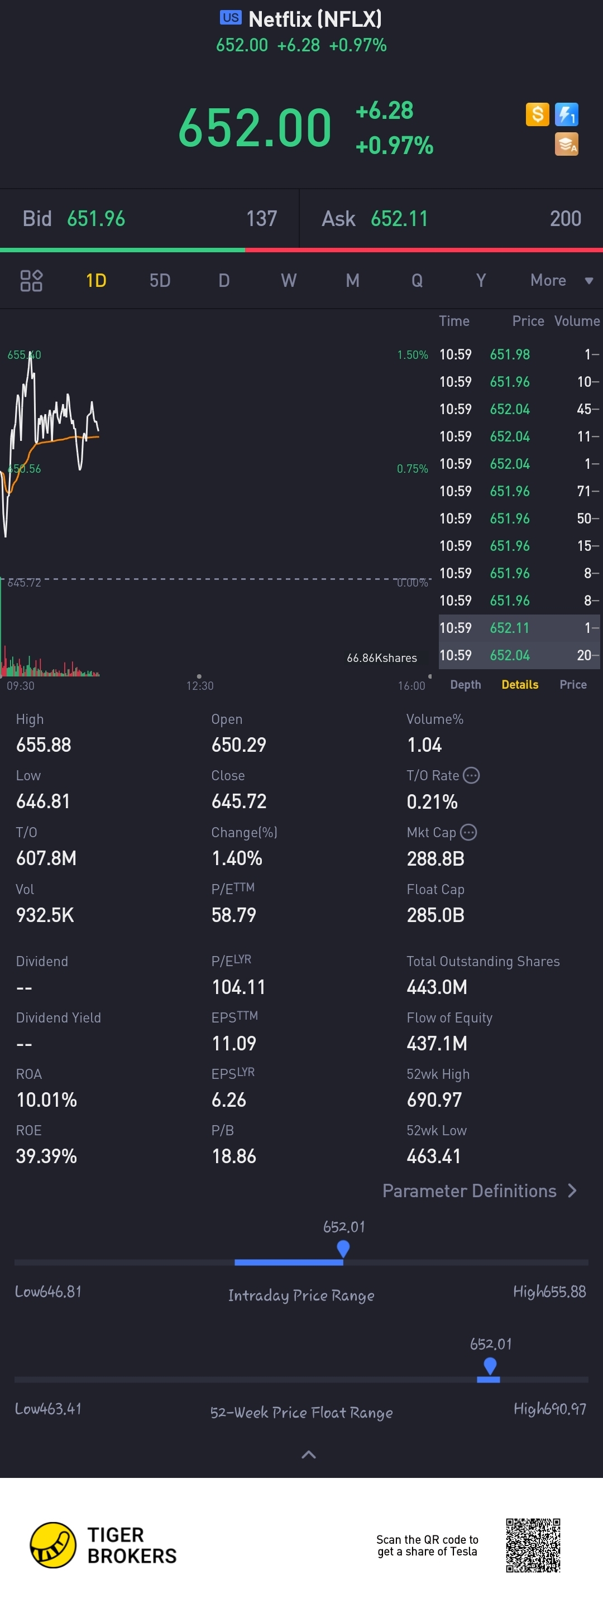This screenshot has width=603, height=1613.
Task: Expand the More timeframe dropdown
Action: tap(562, 281)
